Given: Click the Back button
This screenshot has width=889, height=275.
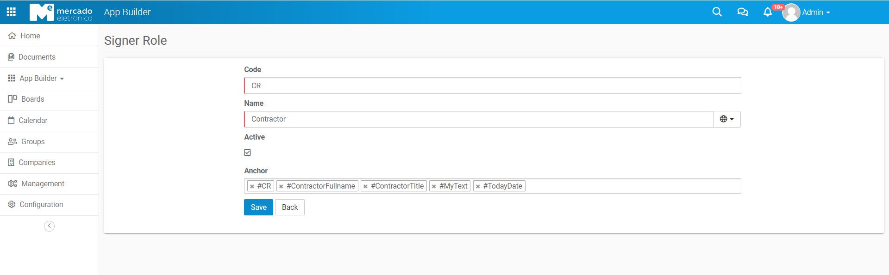Looking at the screenshot, I should click(290, 208).
